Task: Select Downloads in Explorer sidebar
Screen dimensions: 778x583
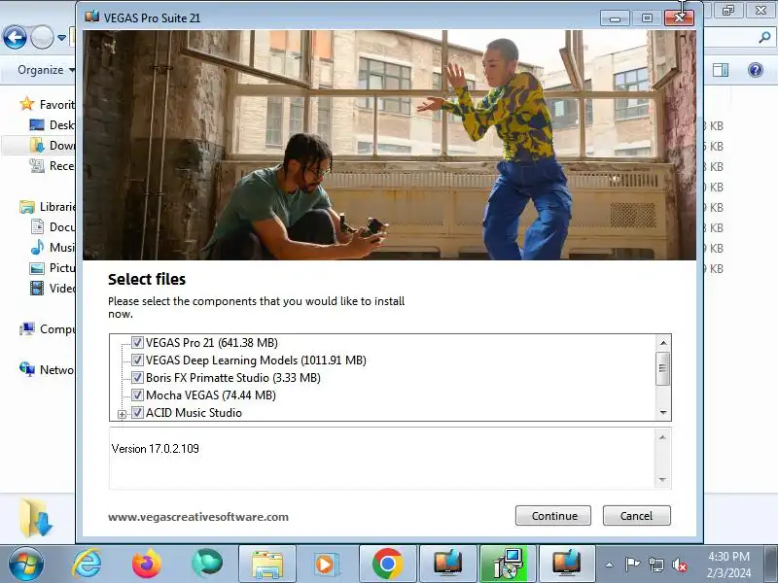Action: [52, 145]
